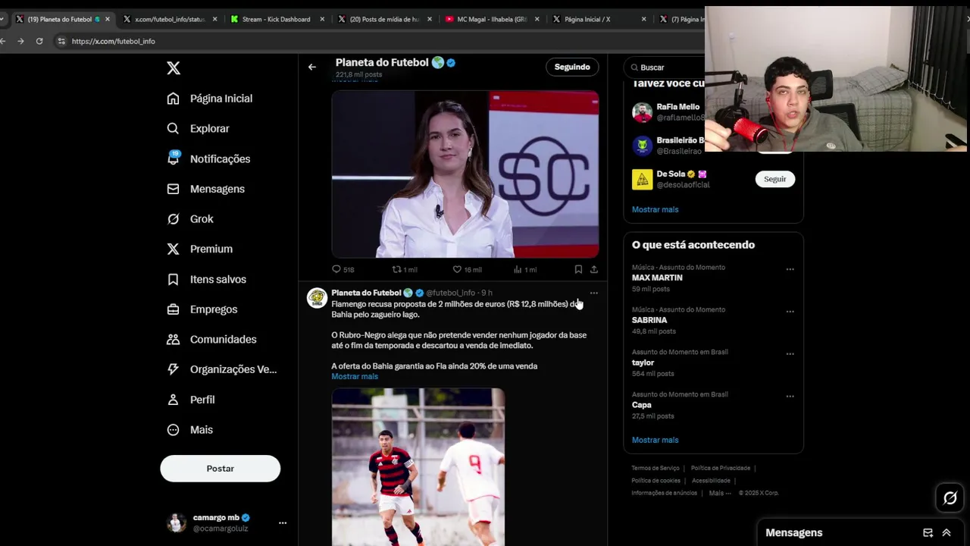Open the taylor trend

[643, 363]
